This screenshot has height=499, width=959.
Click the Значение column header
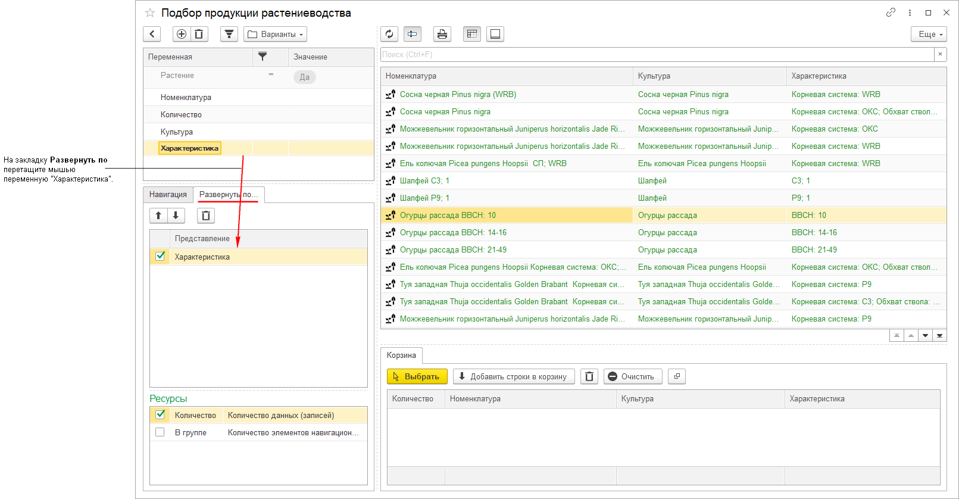coord(331,57)
